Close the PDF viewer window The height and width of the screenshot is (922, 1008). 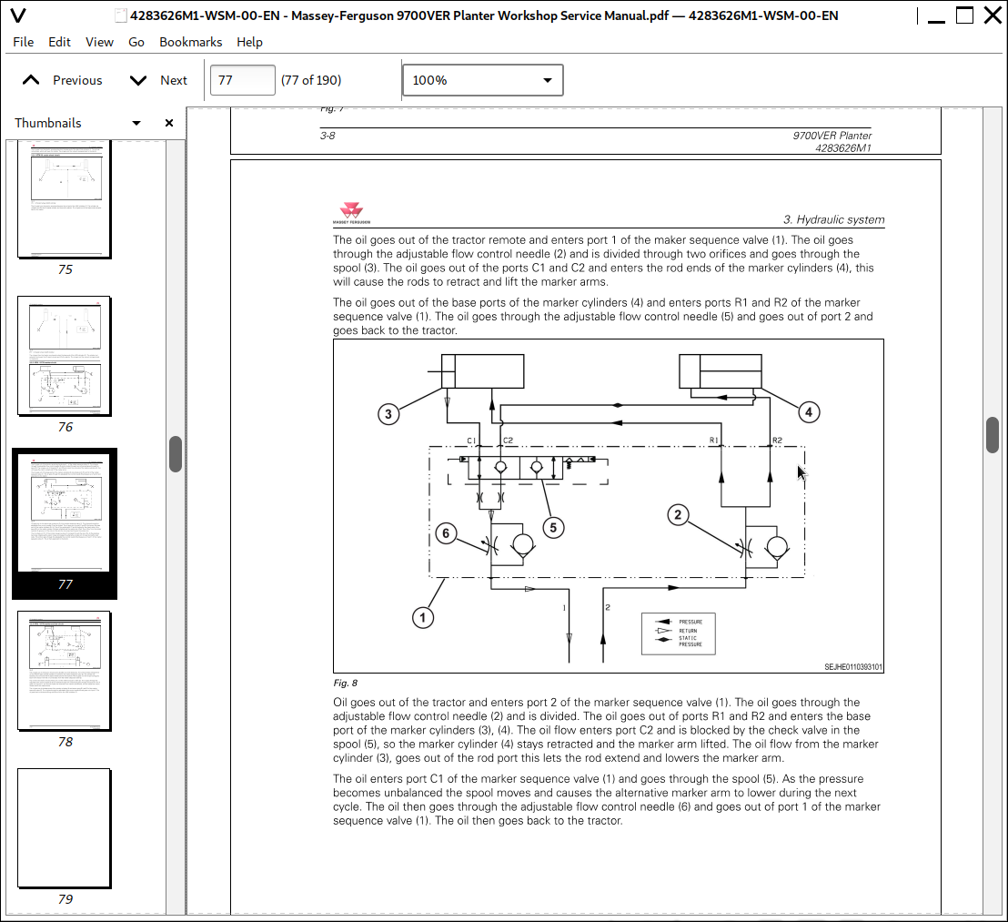click(993, 15)
